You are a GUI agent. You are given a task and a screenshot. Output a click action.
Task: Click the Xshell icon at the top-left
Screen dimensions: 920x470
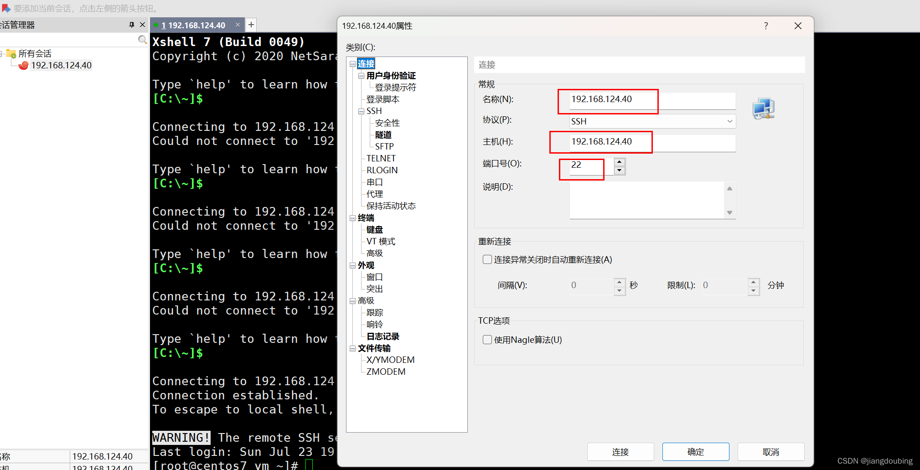[x=5, y=8]
